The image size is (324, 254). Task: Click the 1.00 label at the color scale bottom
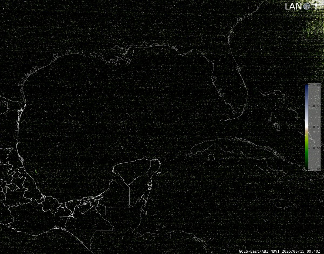click(x=316, y=169)
